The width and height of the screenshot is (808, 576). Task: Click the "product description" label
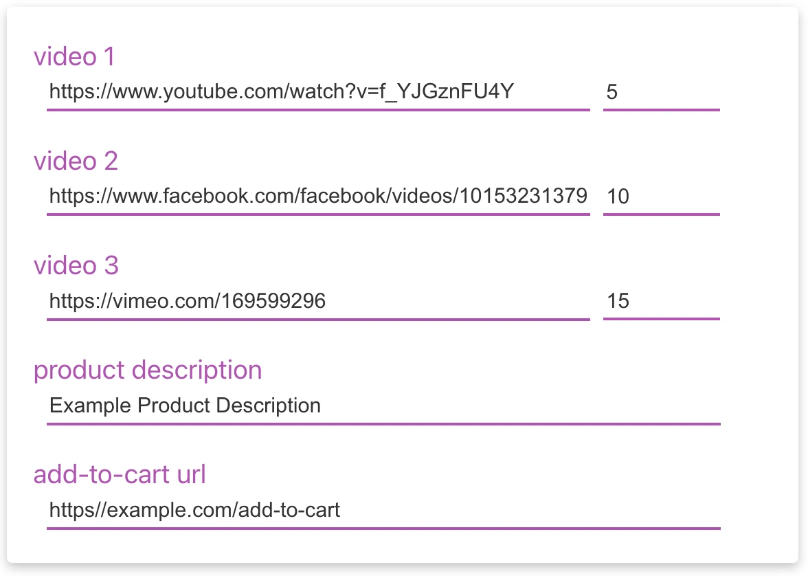(x=148, y=370)
